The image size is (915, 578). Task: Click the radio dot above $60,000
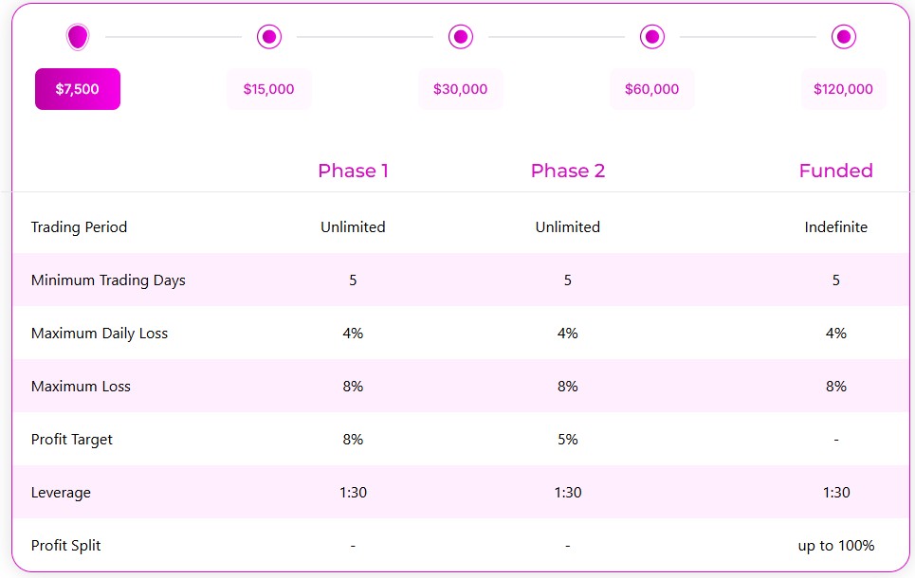coord(651,37)
